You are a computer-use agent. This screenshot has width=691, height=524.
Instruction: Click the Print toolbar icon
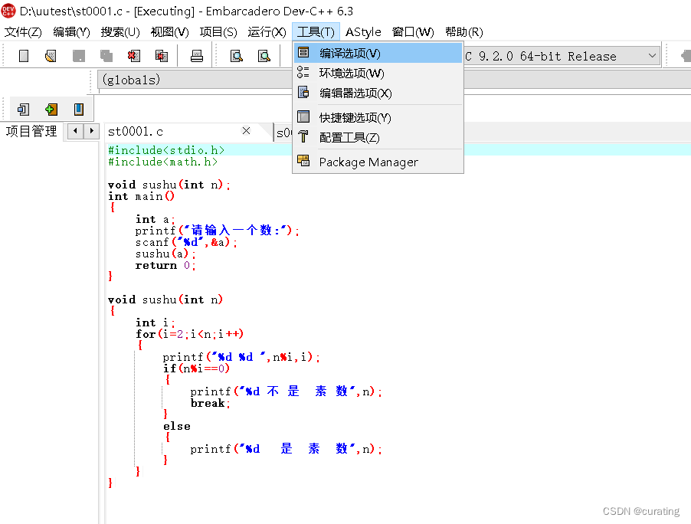tap(197, 56)
